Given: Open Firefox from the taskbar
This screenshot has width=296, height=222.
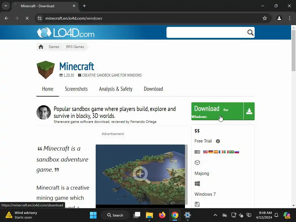Looking at the screenshot, I should pyautogui.click(x=162, y=215).
